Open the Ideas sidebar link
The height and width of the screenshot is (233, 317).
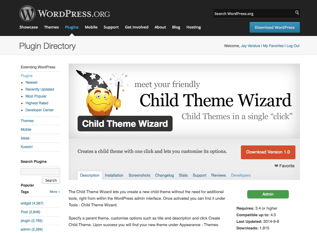pyautogui.click(x=25, y=138)
